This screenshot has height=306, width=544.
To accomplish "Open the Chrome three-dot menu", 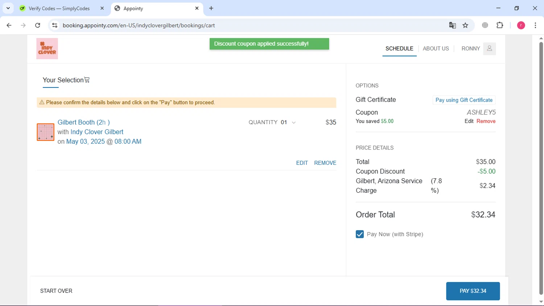I will coord(535,25).
